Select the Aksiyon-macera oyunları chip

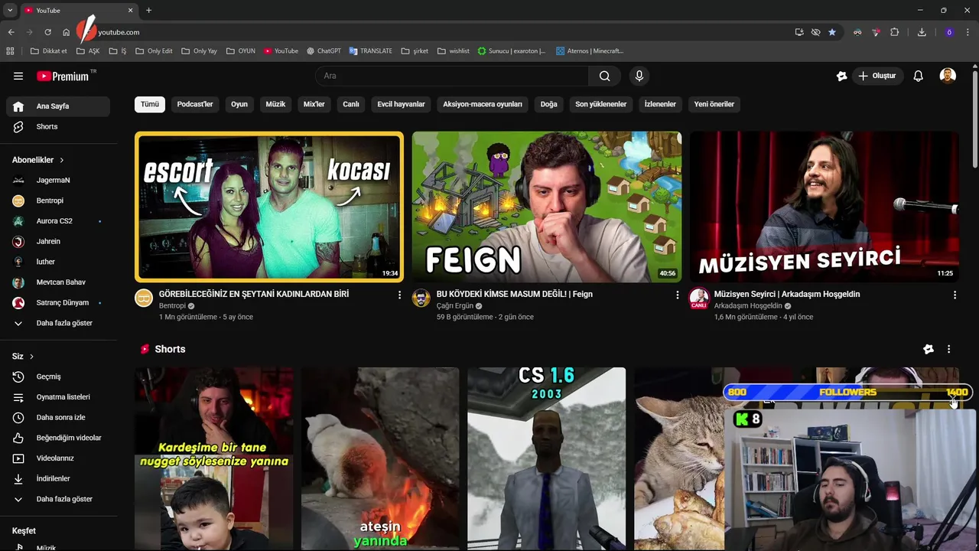click(483, 104)
